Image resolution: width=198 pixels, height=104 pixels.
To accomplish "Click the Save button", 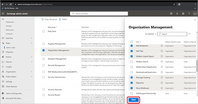I will click(x=134, y=100).
